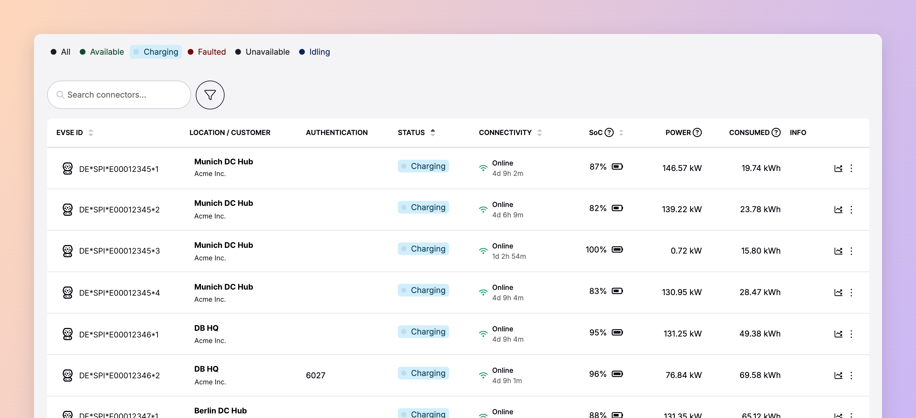Open chart for DE*SPI*E00012345*2

point(838,210)
